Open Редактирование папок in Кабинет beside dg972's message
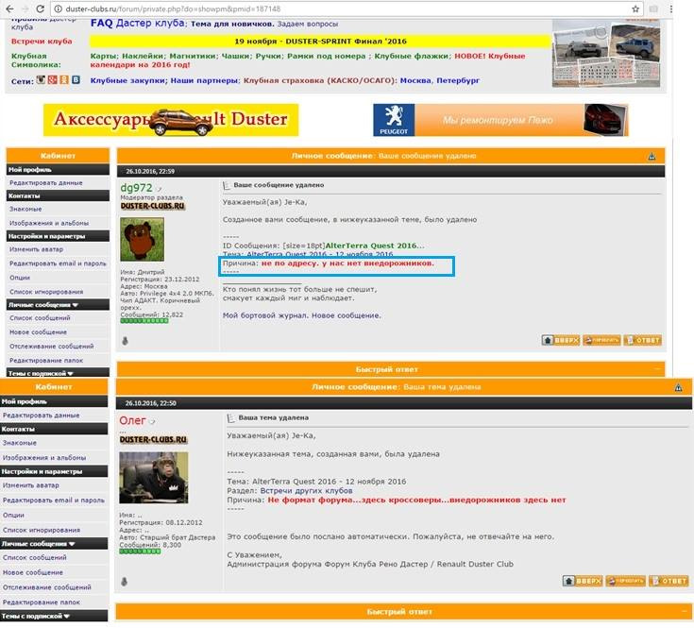This screenshot has height=628, width=694. [x=46, y=361]
